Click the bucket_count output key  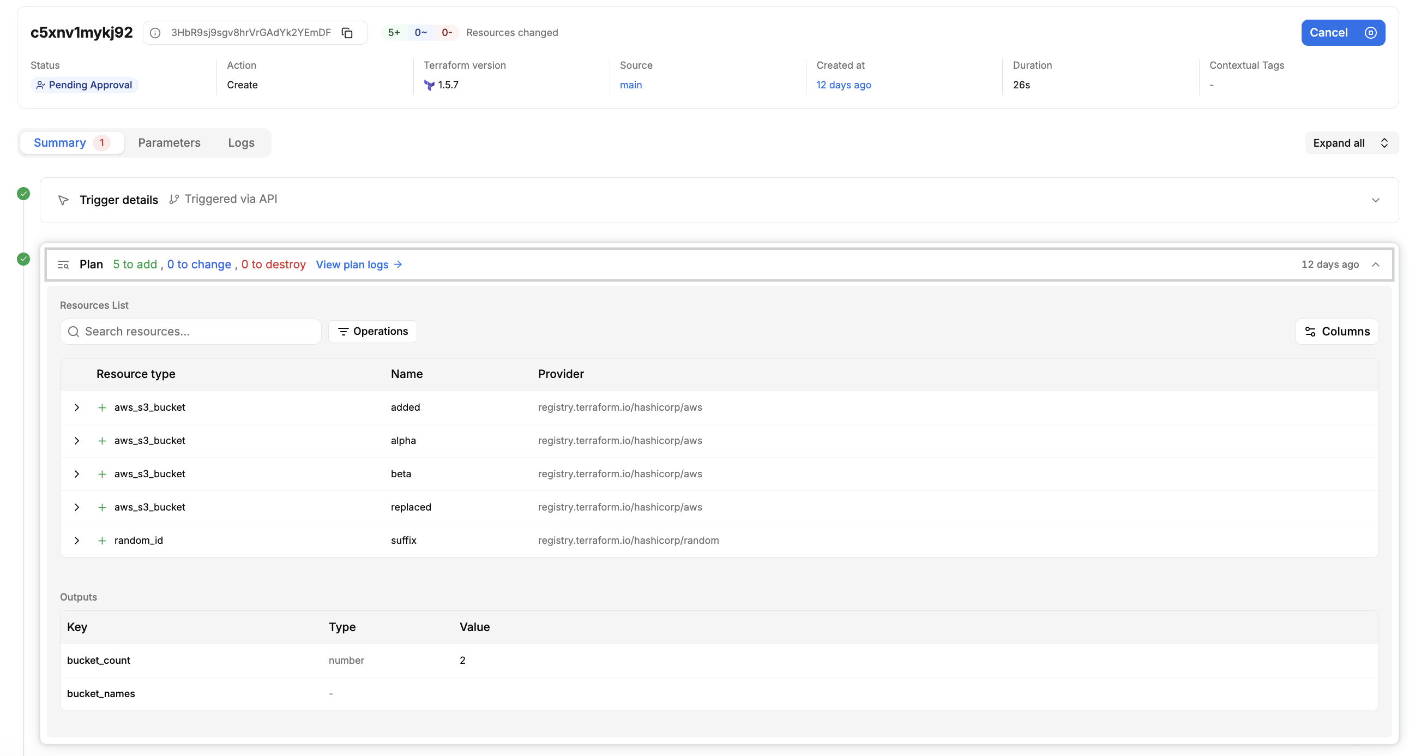click(99, 661)
